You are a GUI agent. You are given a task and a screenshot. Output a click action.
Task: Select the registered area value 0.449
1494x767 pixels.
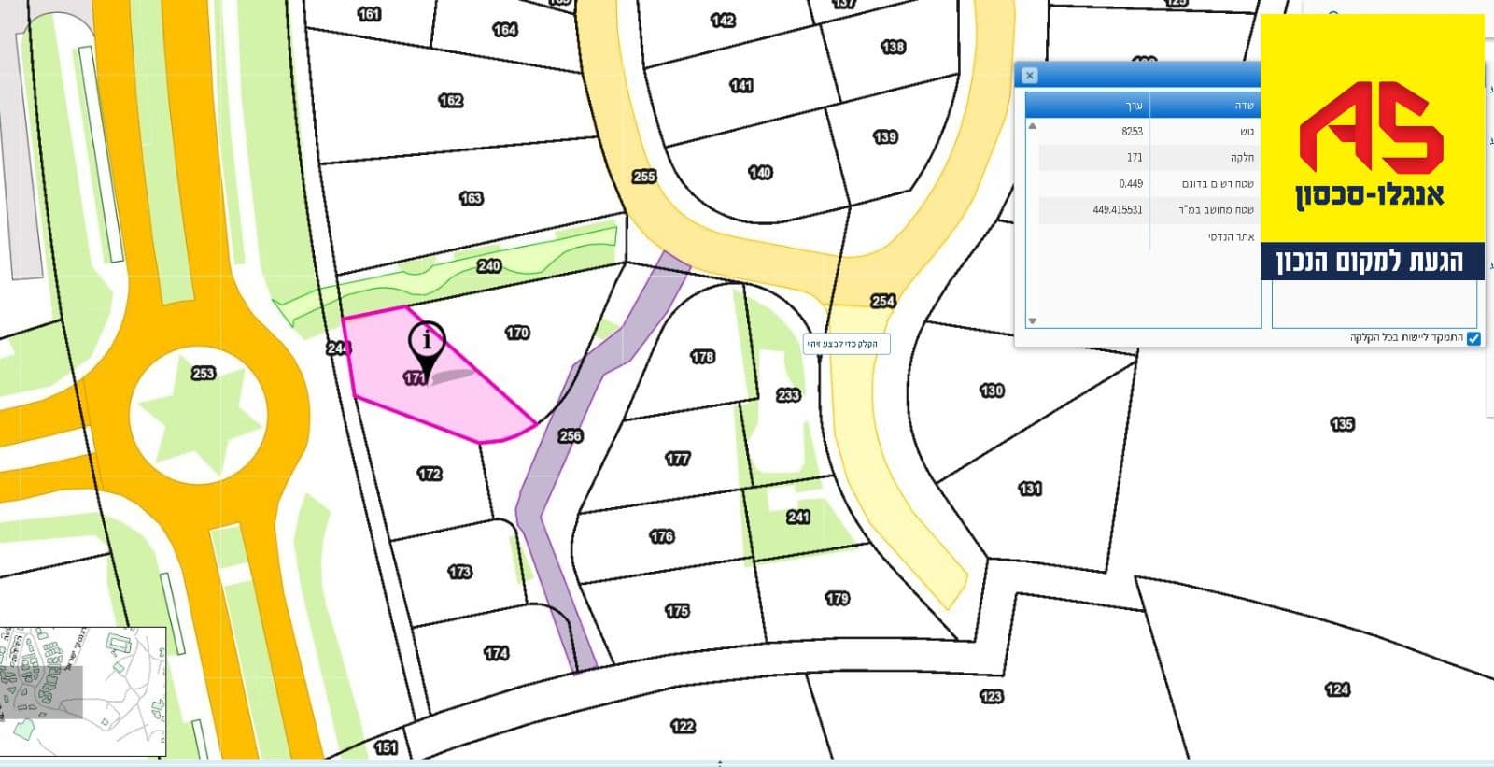tap(1131, 184)
